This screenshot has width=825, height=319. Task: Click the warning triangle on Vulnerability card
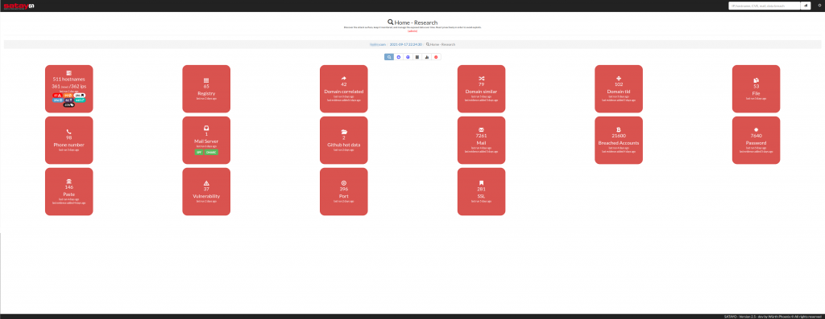(206, 183)
